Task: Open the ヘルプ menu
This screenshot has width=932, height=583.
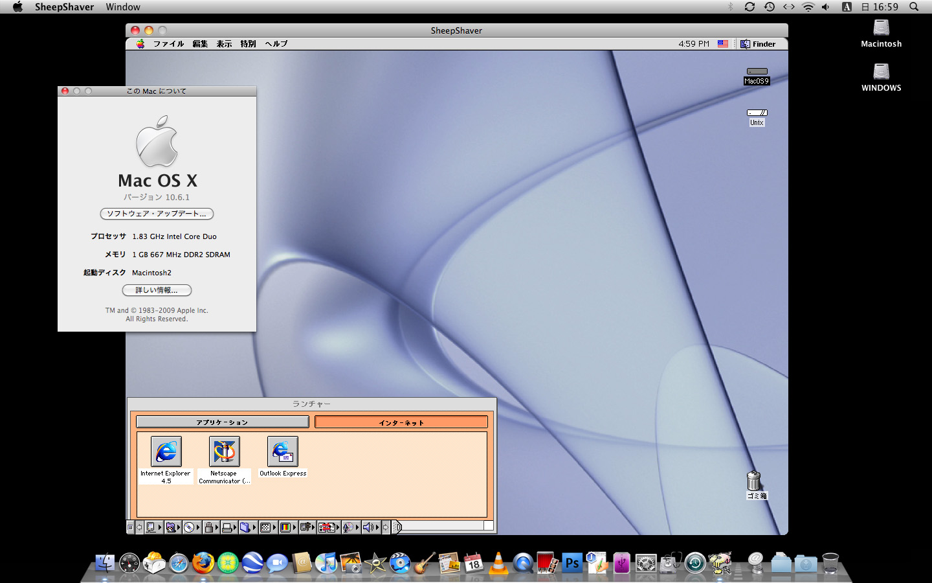Action: tap(276, 44)
